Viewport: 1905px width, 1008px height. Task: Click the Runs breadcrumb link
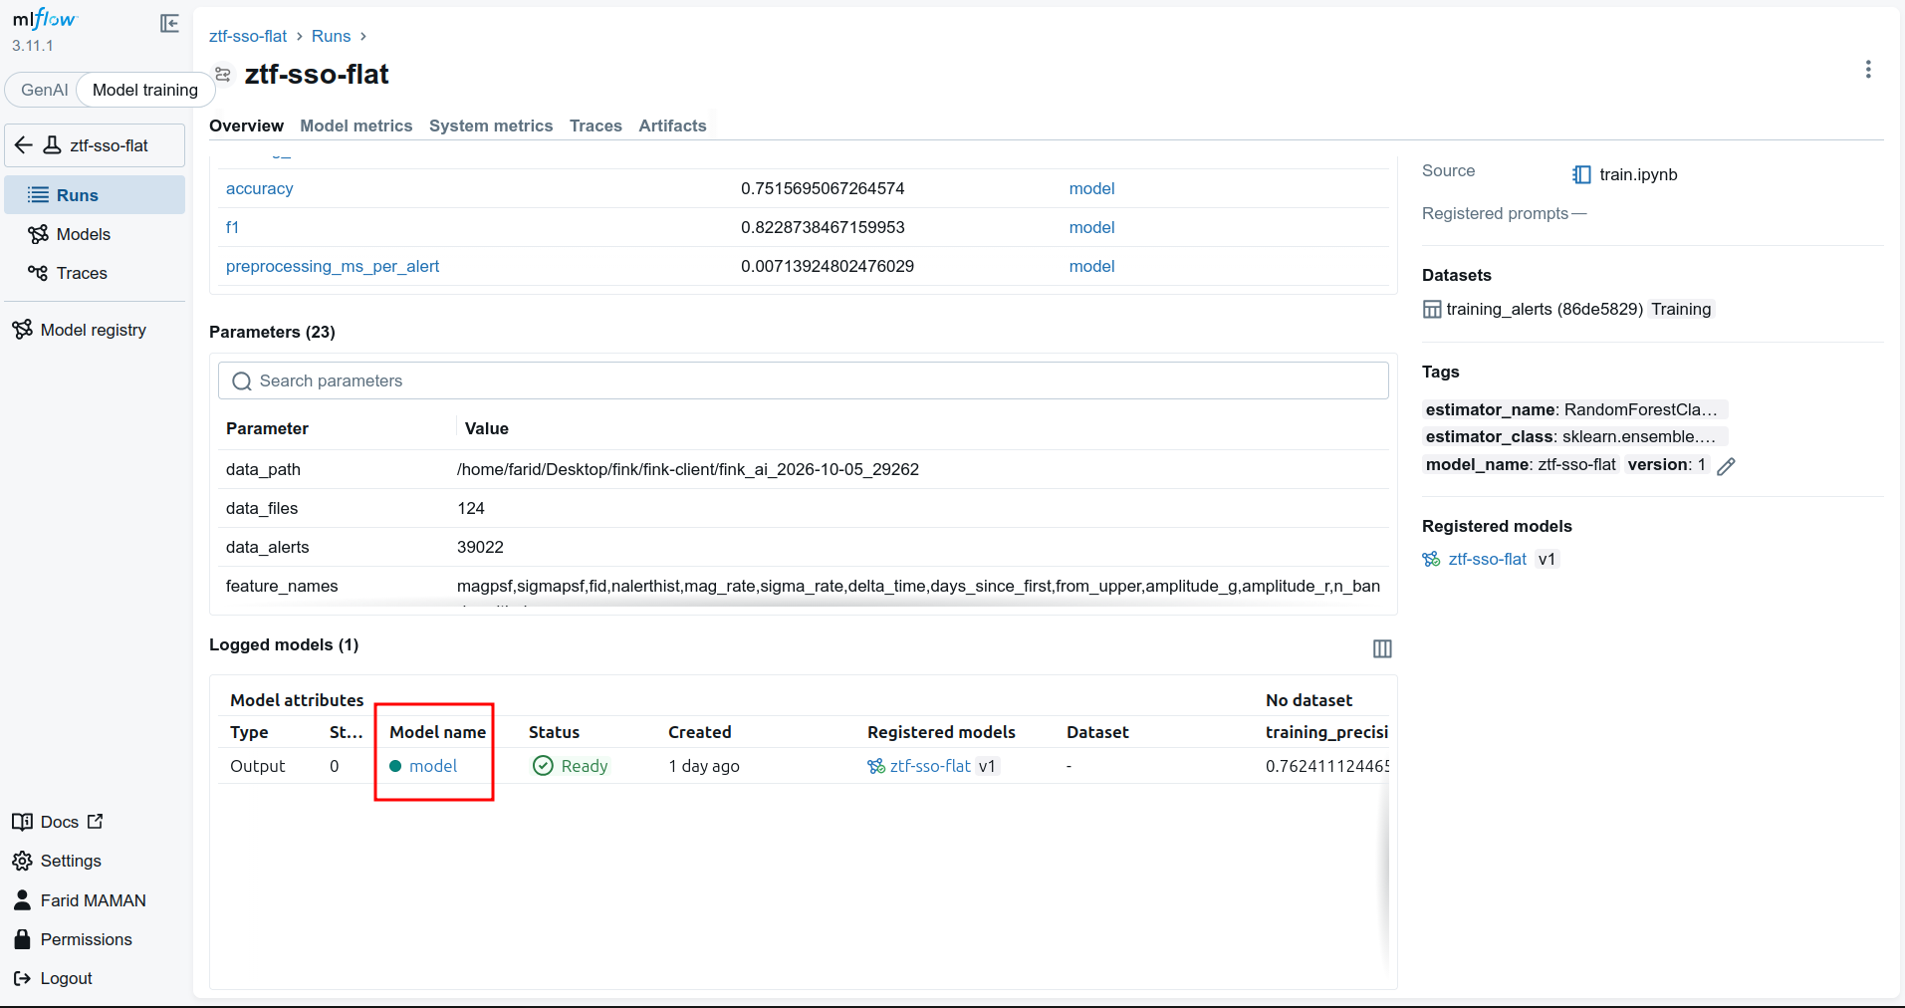point(331,36)
